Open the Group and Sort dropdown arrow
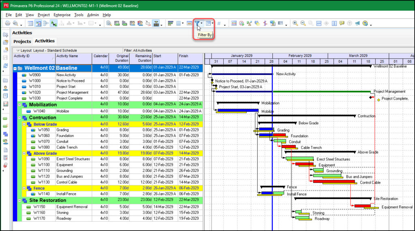 pyautogui.click(x=212, y=24)
